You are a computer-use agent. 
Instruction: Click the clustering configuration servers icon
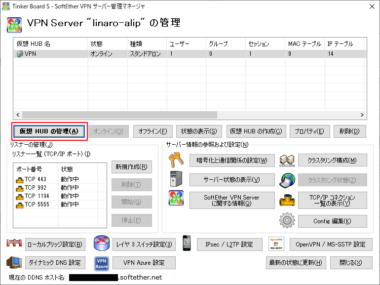coord(287,161)
